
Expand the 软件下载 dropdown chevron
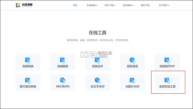(x=115, y=5)
